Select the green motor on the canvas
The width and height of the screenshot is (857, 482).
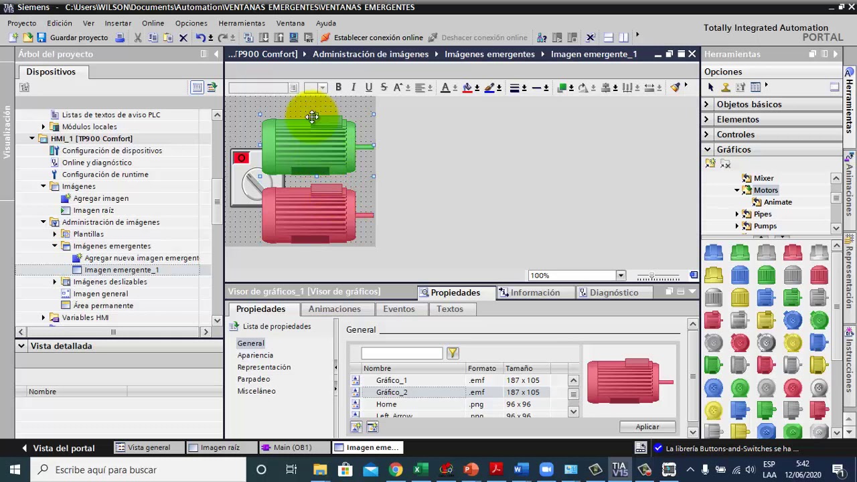(x=316, y=145)
